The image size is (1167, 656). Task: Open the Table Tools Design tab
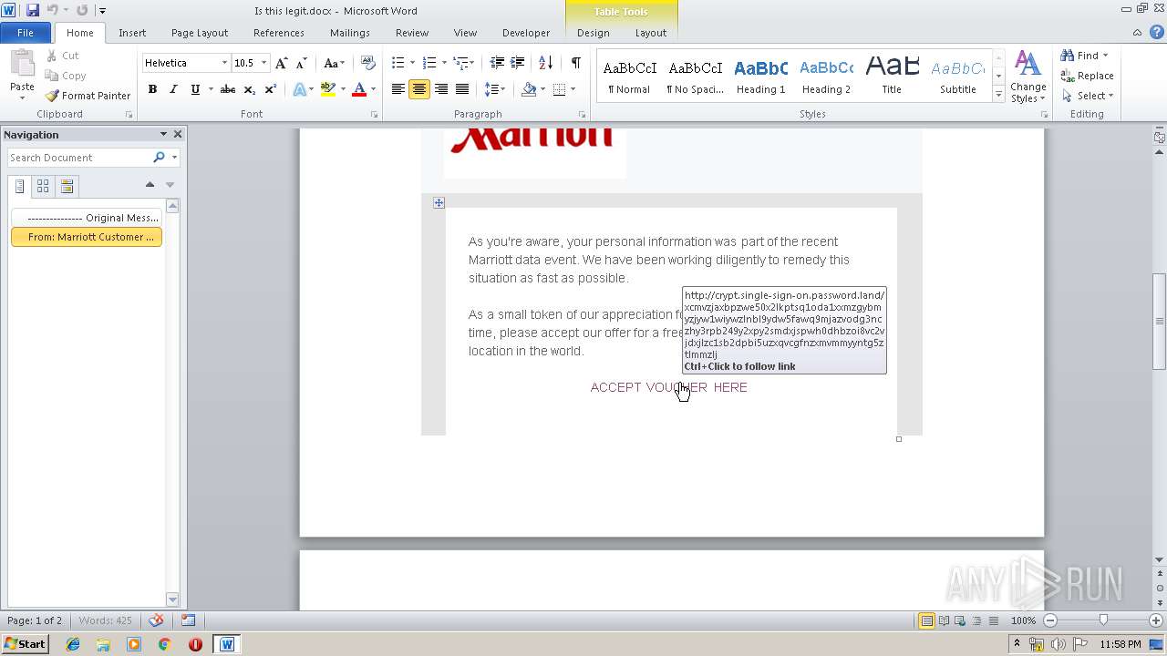coord(594,33)
